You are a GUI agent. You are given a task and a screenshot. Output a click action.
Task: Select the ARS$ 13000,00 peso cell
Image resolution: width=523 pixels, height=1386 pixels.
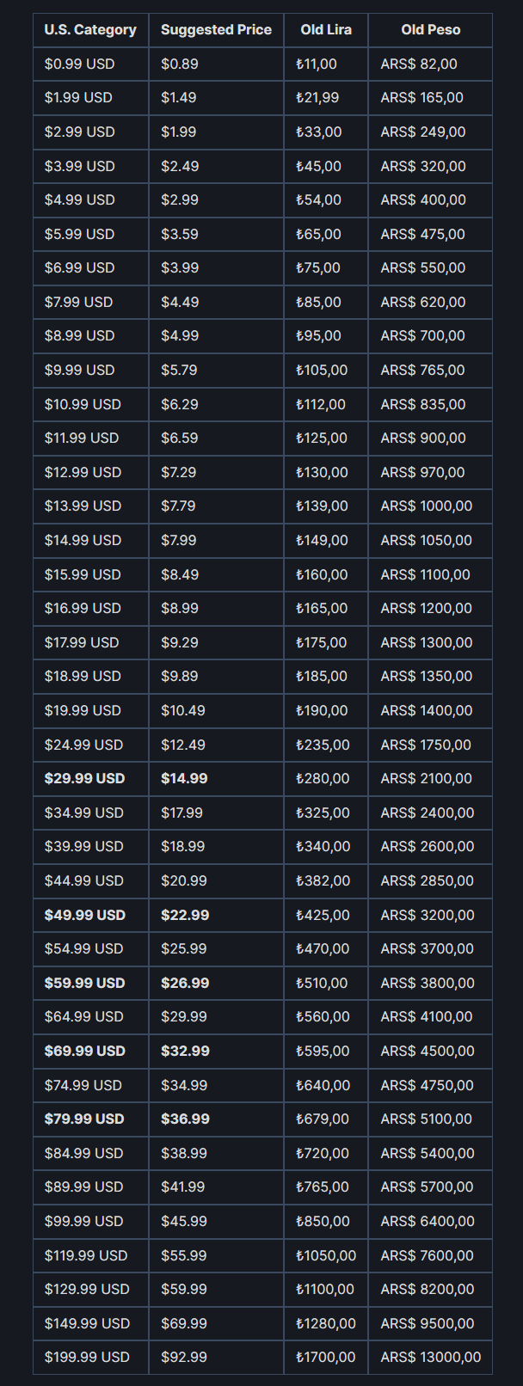coord(430,1357)
